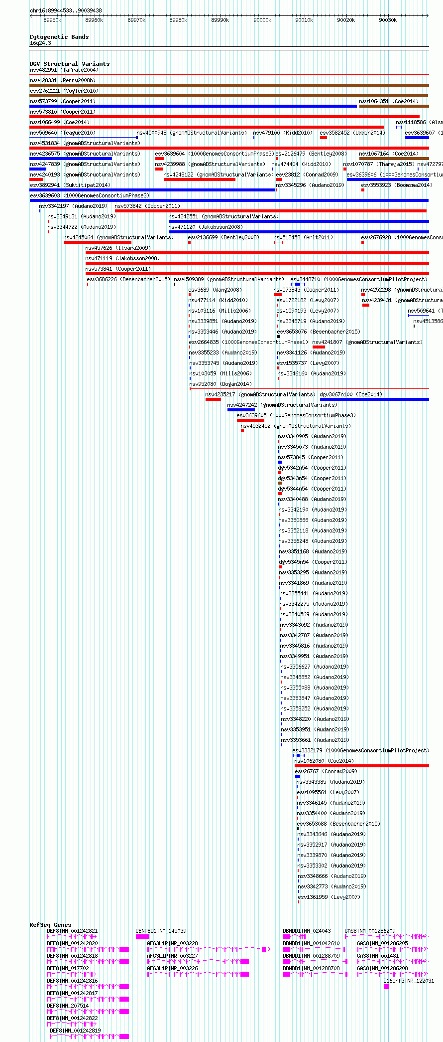Select esv3582452 (Uddin2014) label
The height and width of the screenshot is (1042, 443).
coord(352,133)
